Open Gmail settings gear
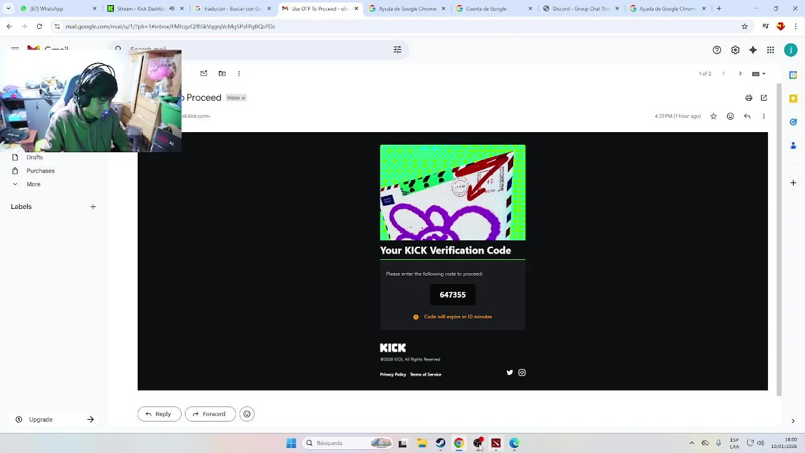The width and height of the screenshot is (805, 453). tap(735, 50)
